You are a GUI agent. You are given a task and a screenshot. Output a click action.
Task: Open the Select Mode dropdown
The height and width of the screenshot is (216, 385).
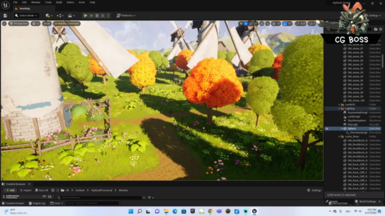click(26, 16)
